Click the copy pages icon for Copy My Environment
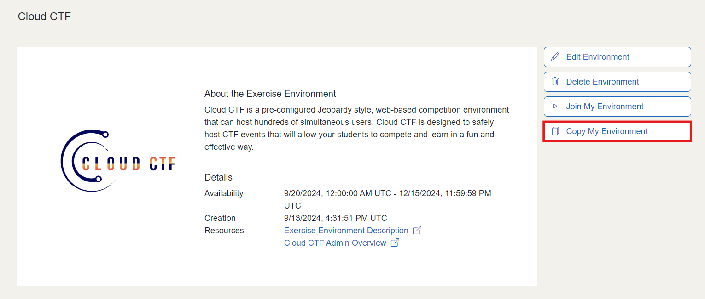This screenshot has height=299, width=705. 555,131
